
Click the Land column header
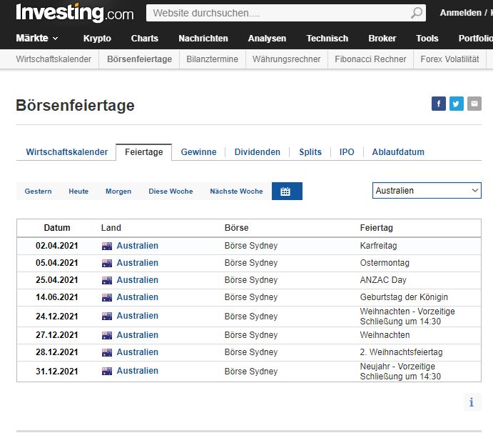(111, 228)
